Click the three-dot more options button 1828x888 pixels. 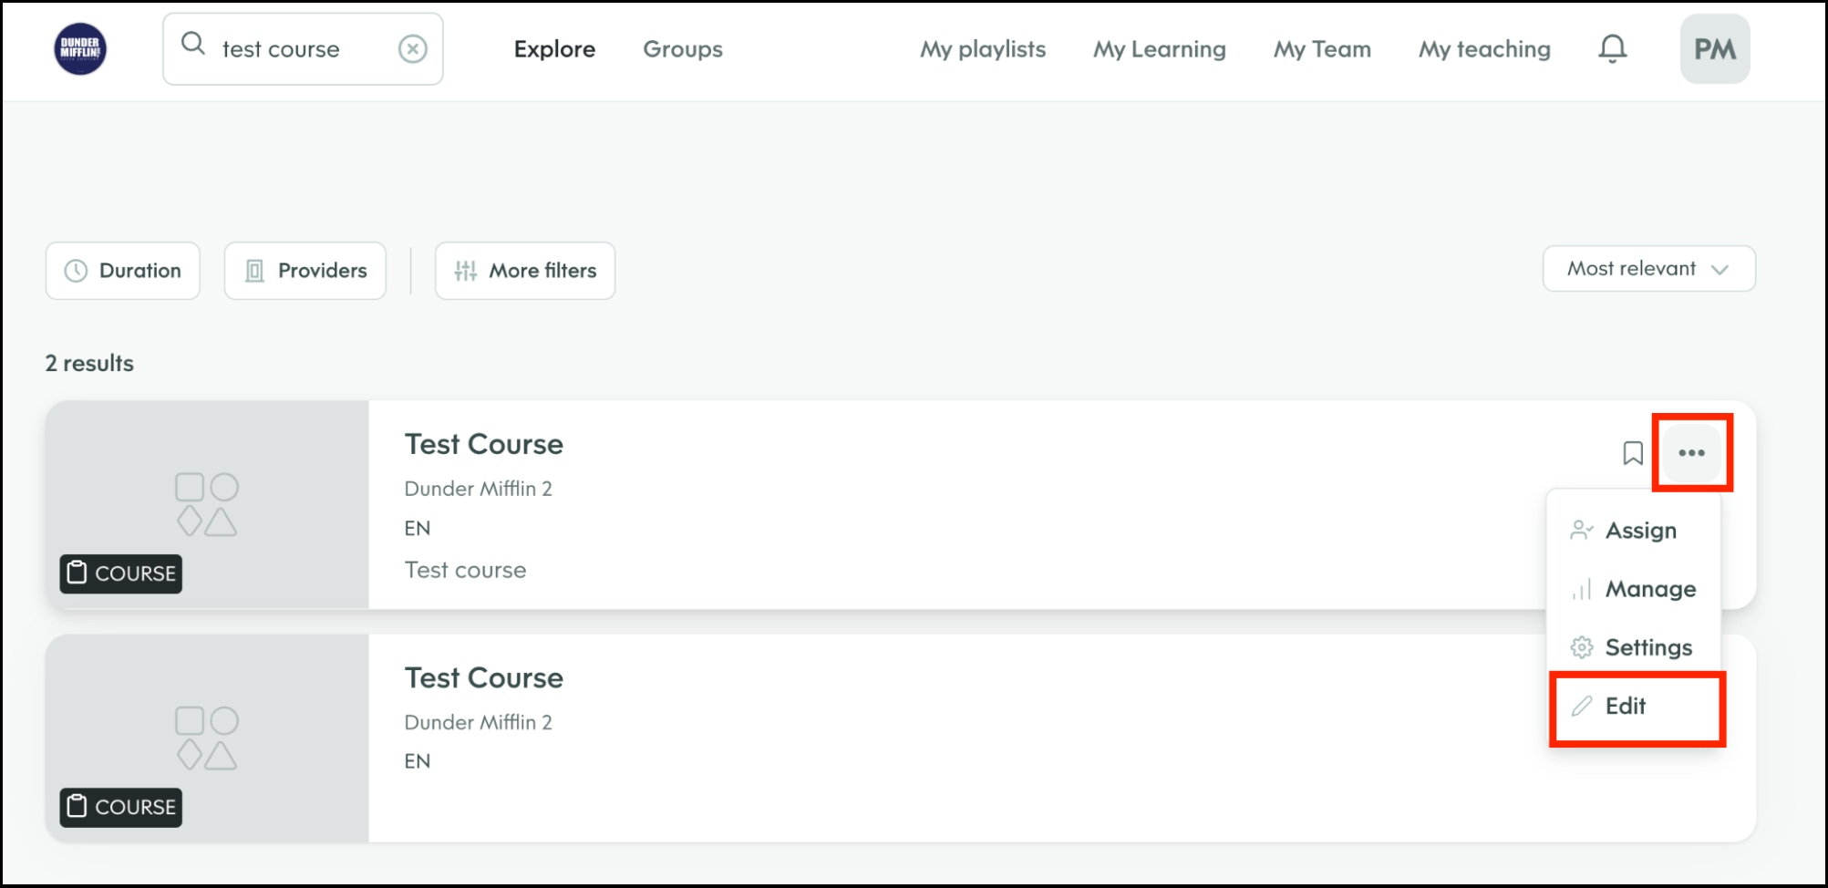click(1691, 453)
